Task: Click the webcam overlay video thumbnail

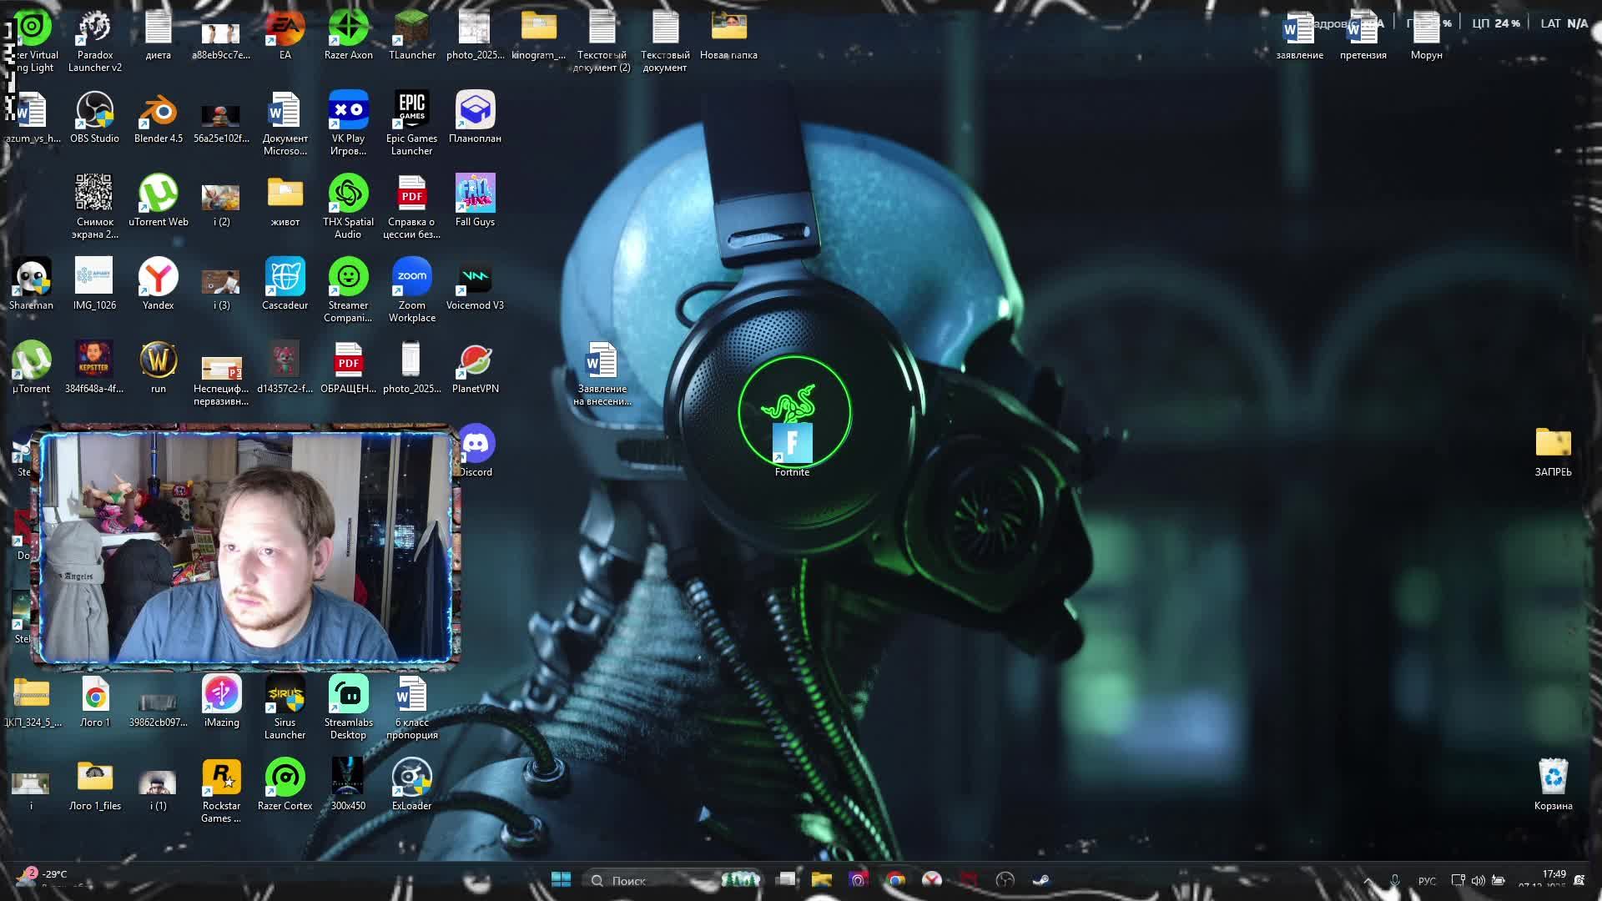Action: tap(245, 547)
